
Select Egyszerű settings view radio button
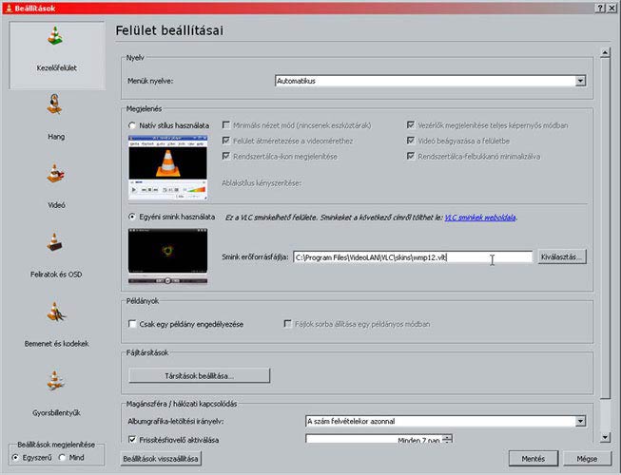coord(15,458)
